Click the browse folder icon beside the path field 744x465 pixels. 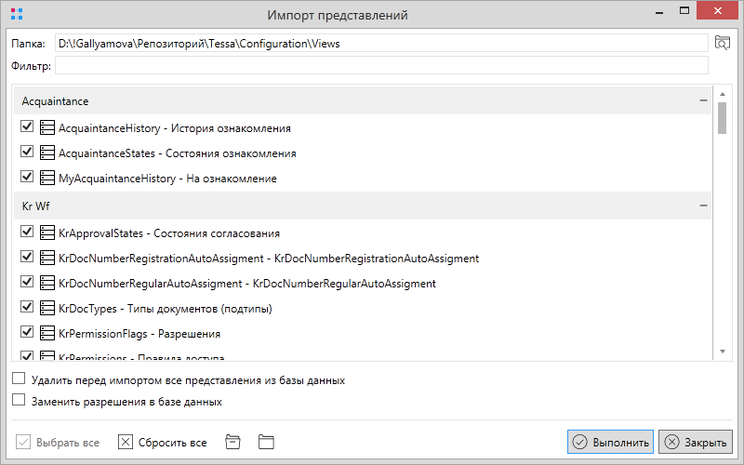tap(723, 43)
